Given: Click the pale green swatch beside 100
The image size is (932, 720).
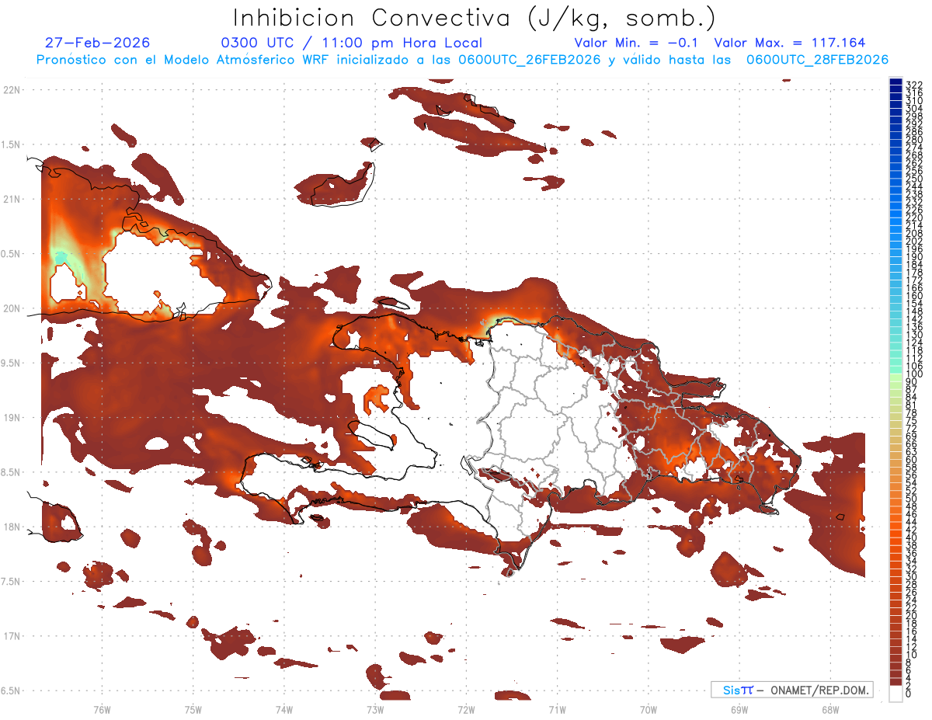Looking at the screenshot, I should pos(895,379).
